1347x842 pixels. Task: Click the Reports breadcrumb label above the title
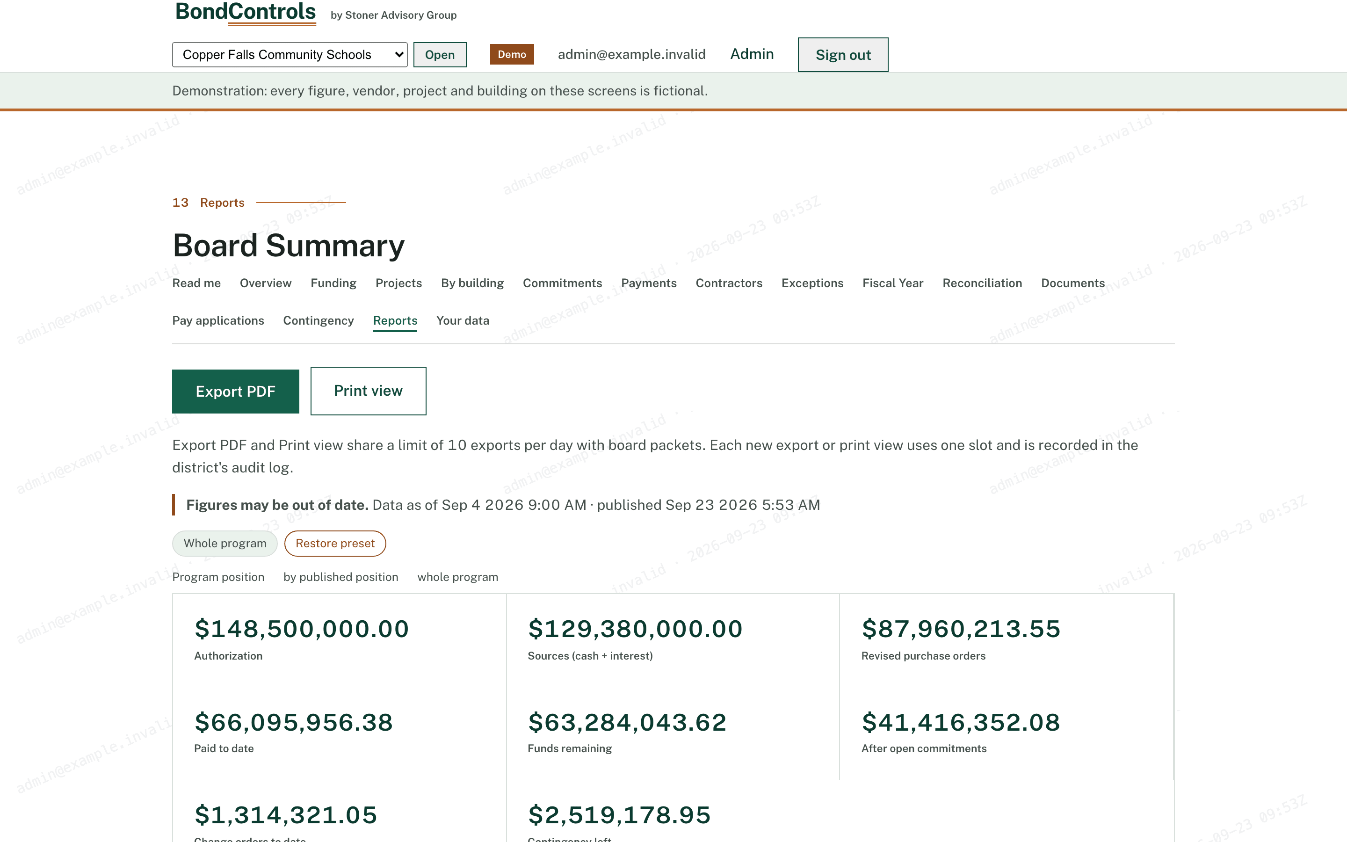[222, 203]
